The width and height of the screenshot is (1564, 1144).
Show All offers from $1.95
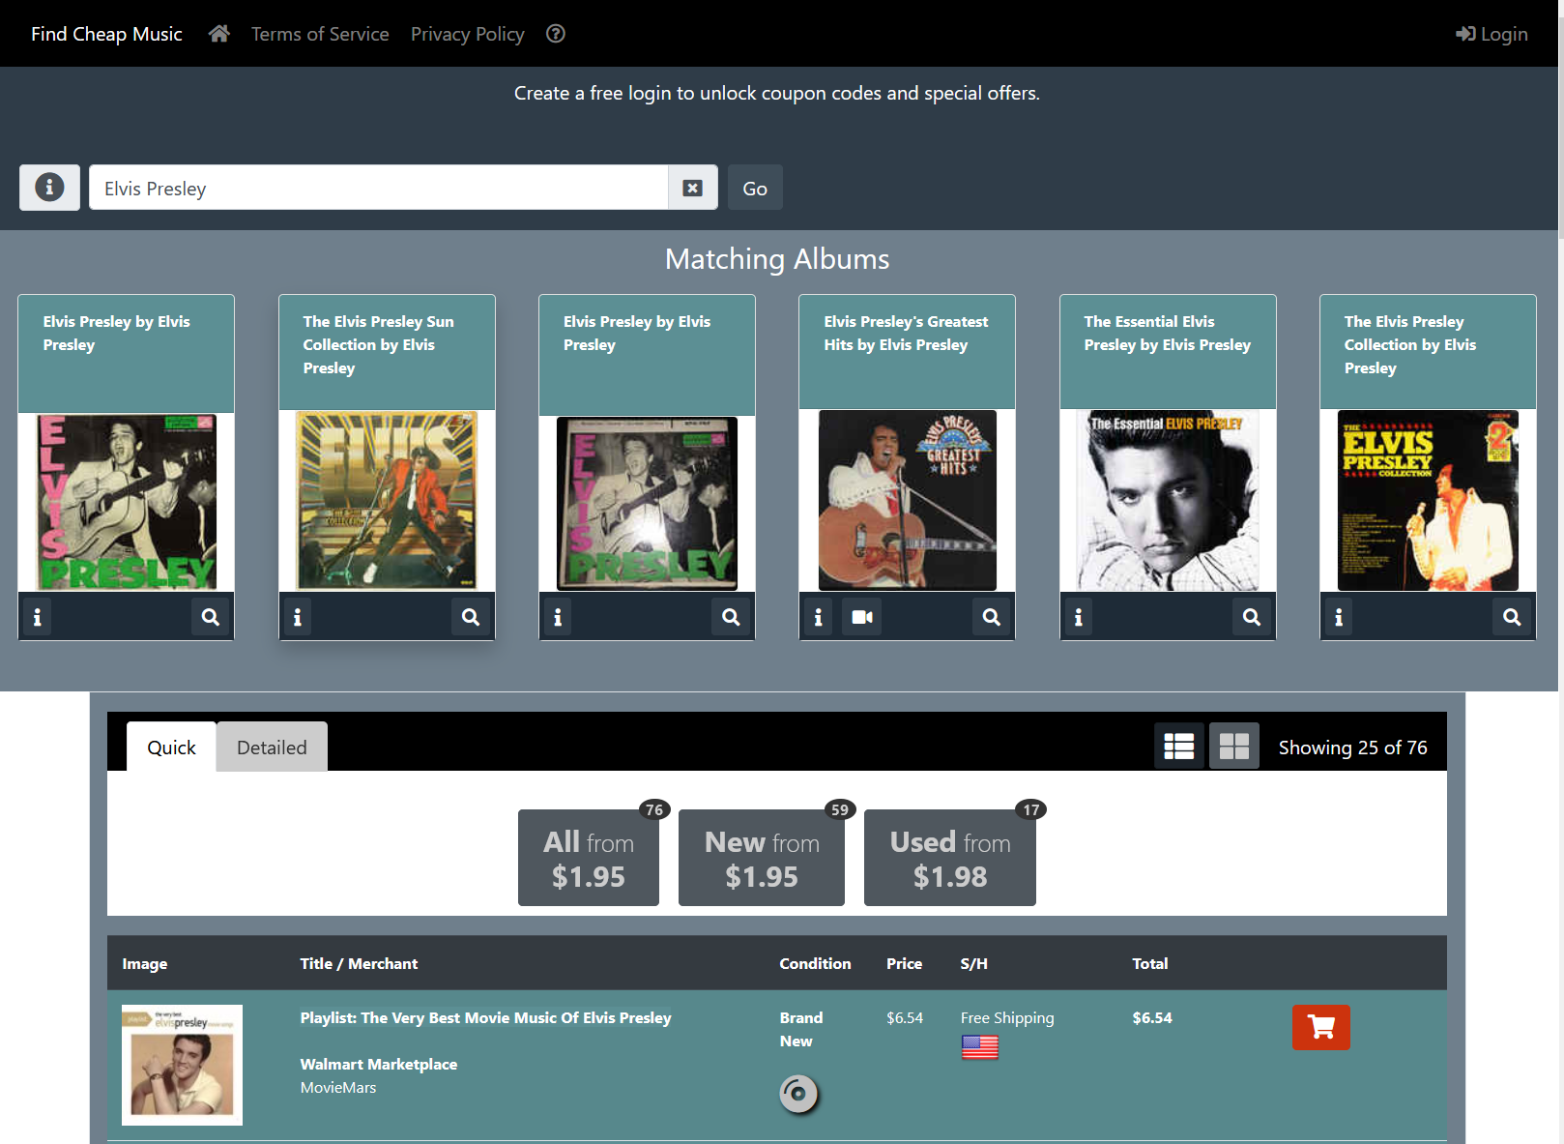point(588,858)
